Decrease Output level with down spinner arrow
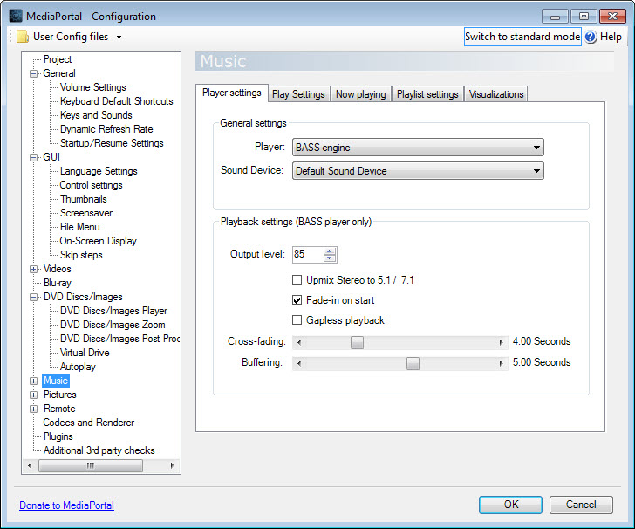635x529 pixels. pyautogui.click(x=330, y=258)
